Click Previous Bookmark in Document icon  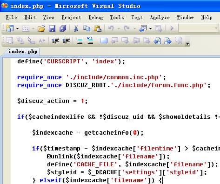click(x=157, y=41)
